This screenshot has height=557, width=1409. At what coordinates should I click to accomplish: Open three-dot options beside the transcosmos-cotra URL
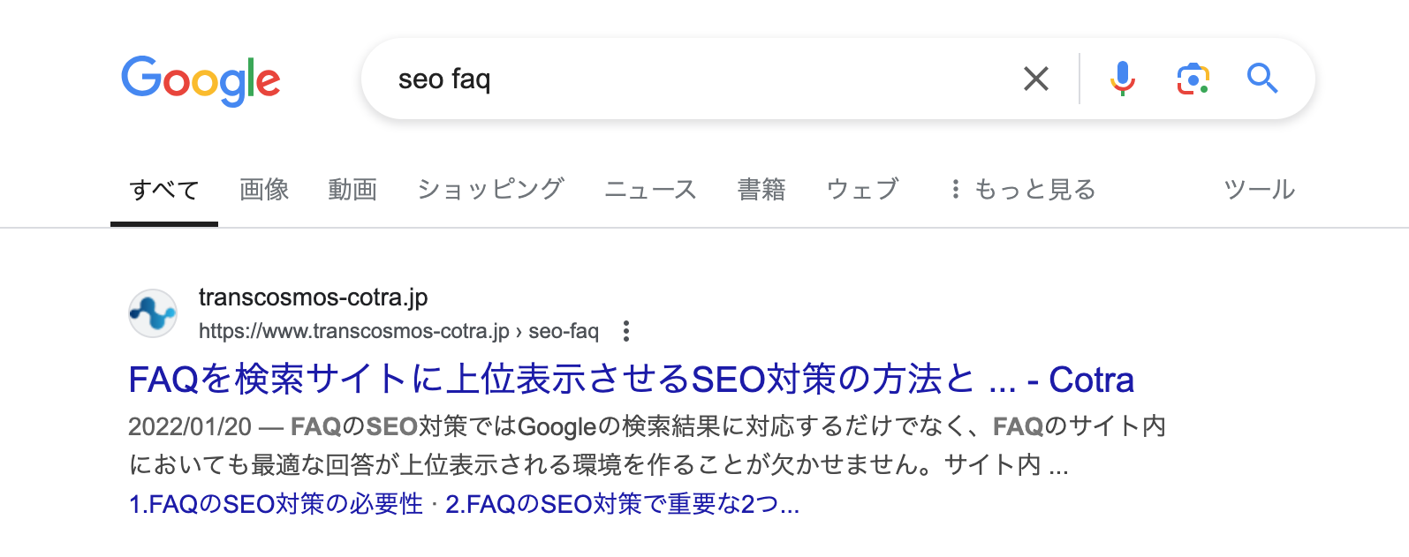(626, 331)
